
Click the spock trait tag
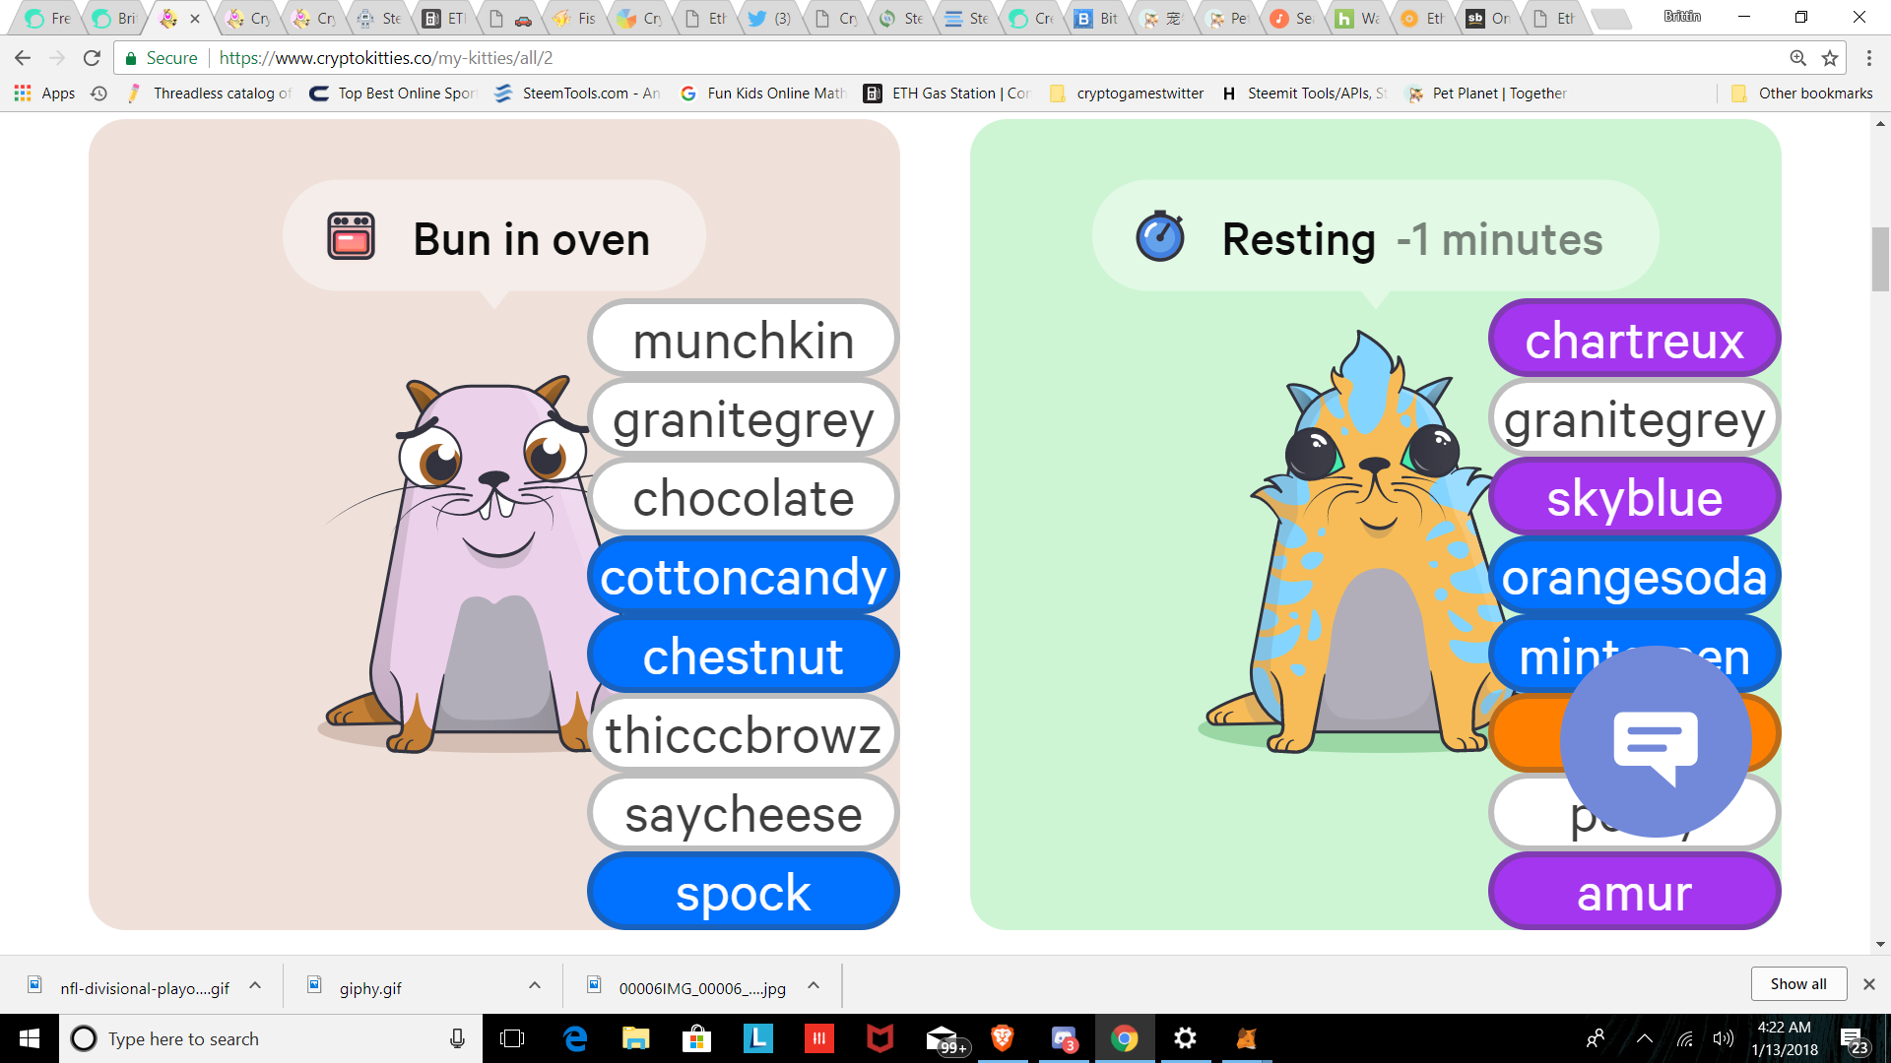[x=744, y=892]
